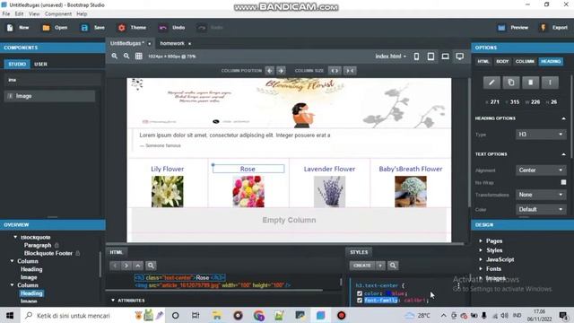Open a design with the Open icon
574x323 pixels.
[46, 28]
